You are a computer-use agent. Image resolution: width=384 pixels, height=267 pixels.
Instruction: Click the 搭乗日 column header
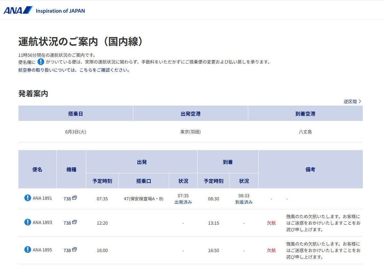click(76, 113)
